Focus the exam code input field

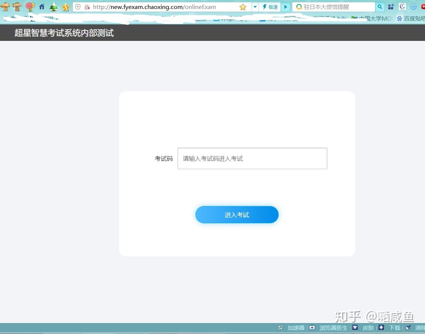252,158
